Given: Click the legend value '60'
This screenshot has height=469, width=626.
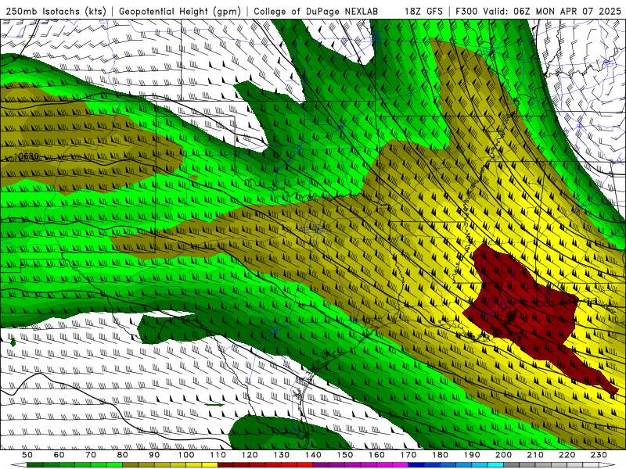Looking at the screenshot, I should (59, 455).
